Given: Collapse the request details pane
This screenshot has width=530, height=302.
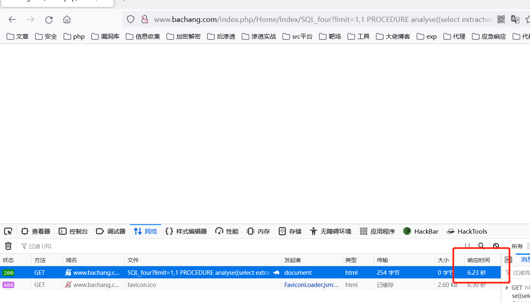Looking at the screenshot, I should (508, 260).
